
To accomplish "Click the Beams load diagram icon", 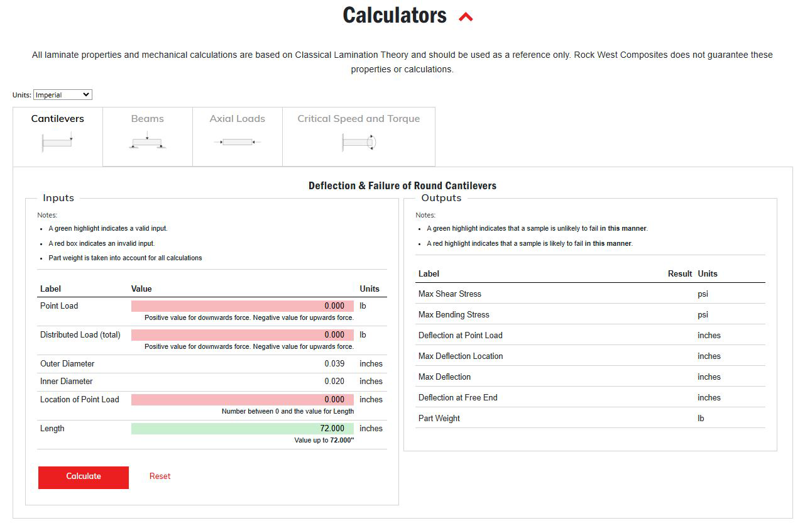I will (147, 141).
